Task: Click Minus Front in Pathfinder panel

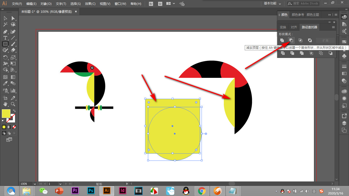Action: 291,40
